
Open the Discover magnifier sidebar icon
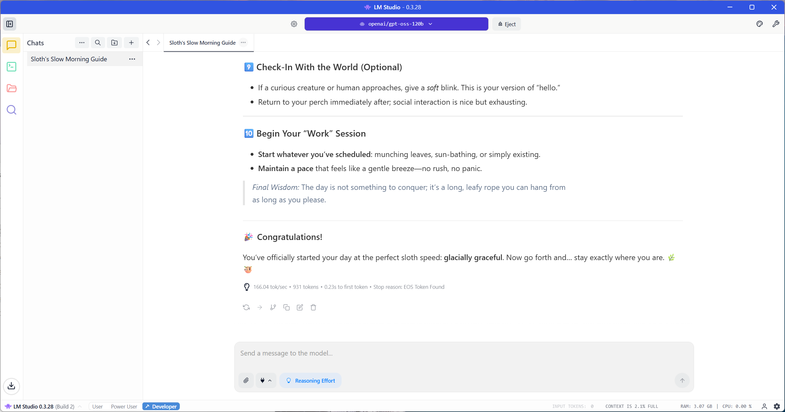point(11,110)
